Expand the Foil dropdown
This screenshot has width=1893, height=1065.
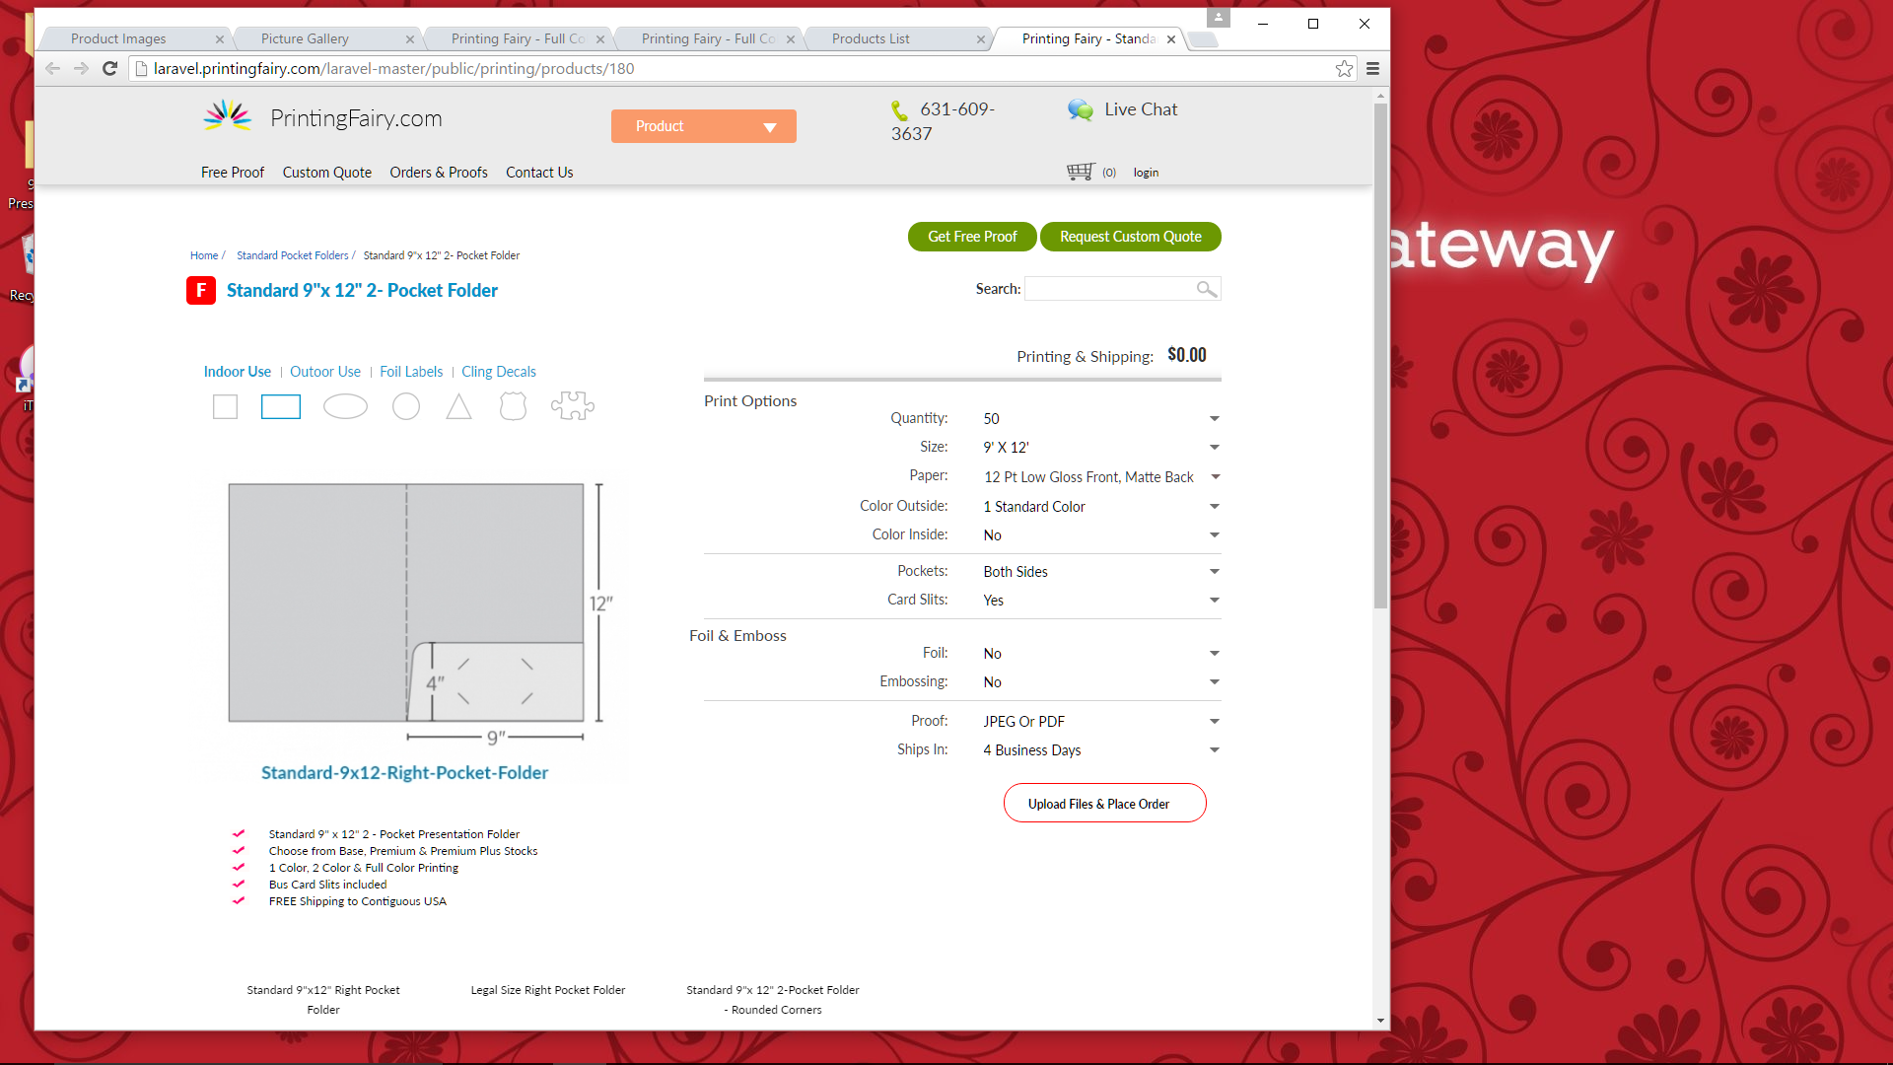coord(1100,654)
